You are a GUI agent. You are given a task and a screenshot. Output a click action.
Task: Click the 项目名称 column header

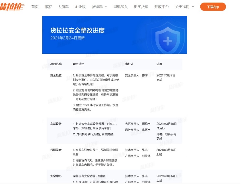pos(56,64)
